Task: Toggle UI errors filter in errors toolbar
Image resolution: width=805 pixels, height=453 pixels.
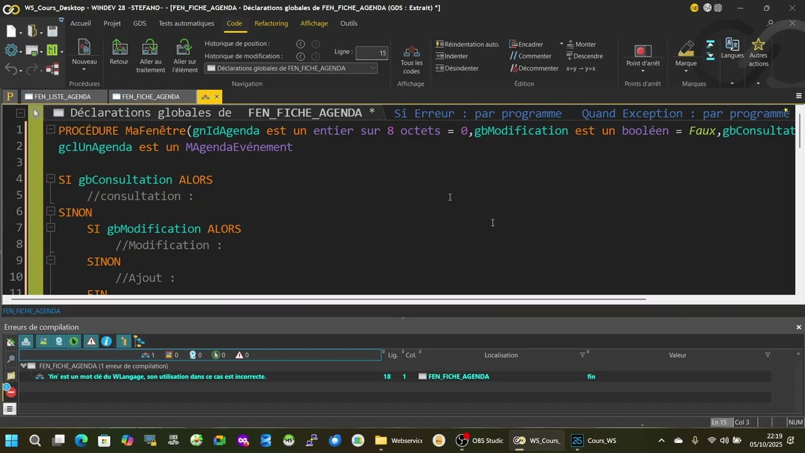Action: [43, 341]
